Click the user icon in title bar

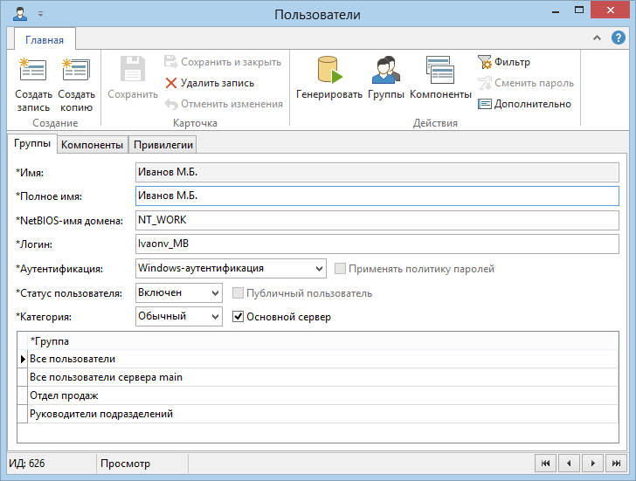tap(20, 14)
